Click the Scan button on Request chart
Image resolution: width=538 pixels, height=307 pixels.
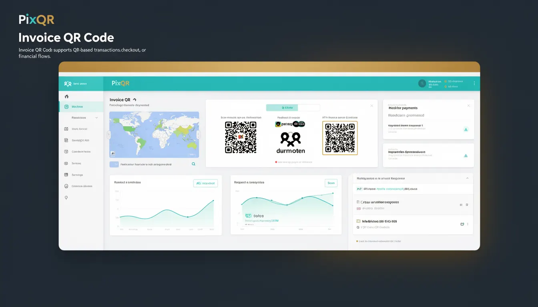(x=331, y=183)
